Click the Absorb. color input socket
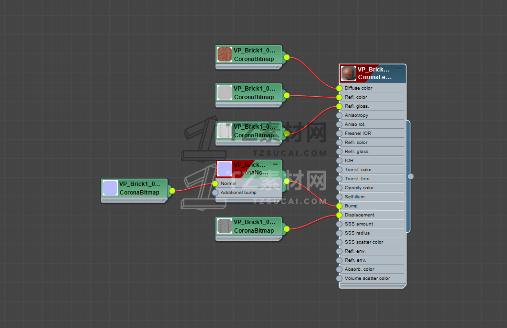This screenshot has height=328, width=507. tap(339, 269)
